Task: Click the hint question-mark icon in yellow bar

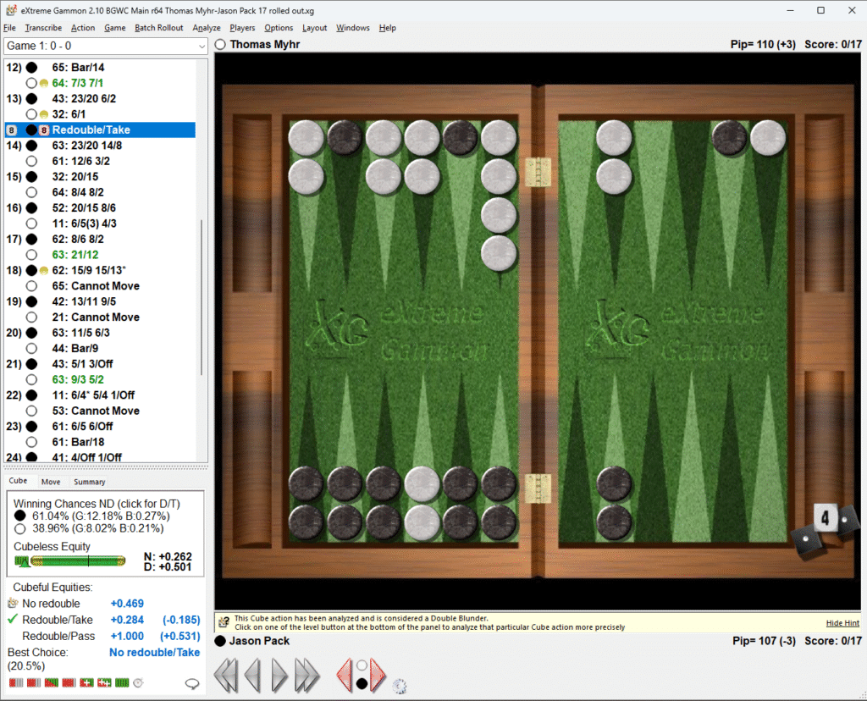Action: [x=224, y=622]
